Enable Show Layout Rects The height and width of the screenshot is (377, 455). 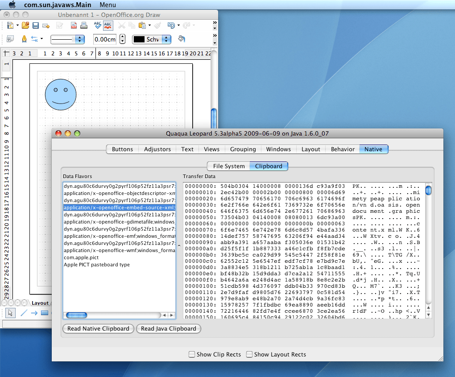pyautogui.click(x=250, y=354)
